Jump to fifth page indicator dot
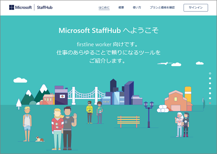217x154 pixels. click(210, 93)
